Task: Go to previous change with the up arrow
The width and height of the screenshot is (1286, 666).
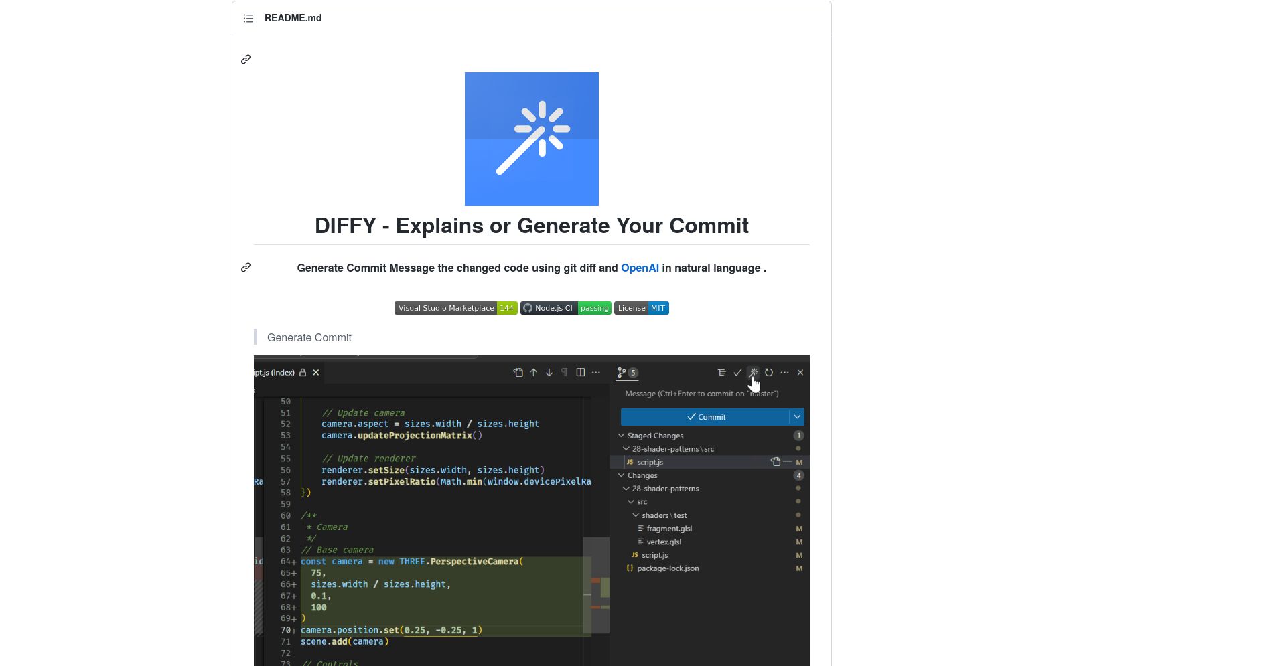Action: [534, 372]
